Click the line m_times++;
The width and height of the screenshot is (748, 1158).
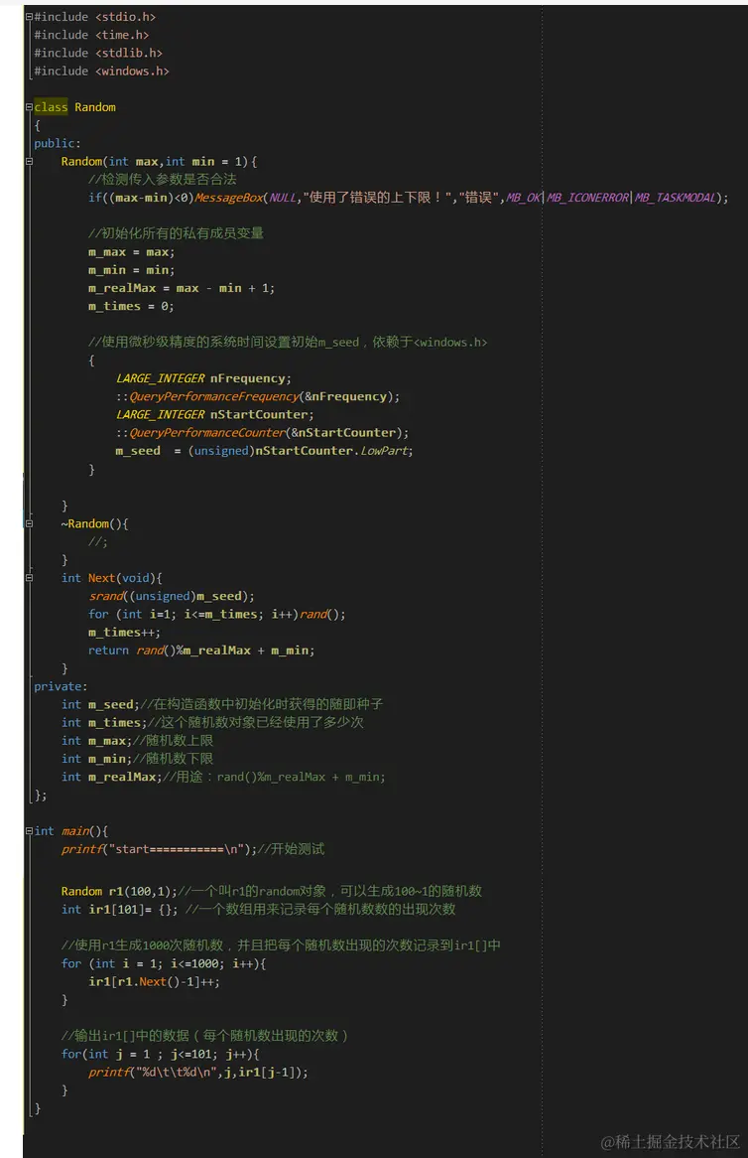pyautogui.click(x=124, y=633)
